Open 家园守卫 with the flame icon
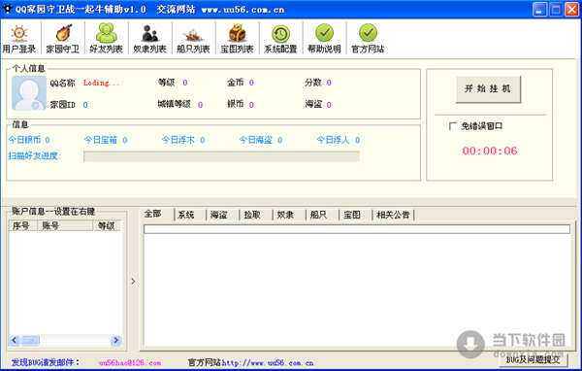 [63, 38]
